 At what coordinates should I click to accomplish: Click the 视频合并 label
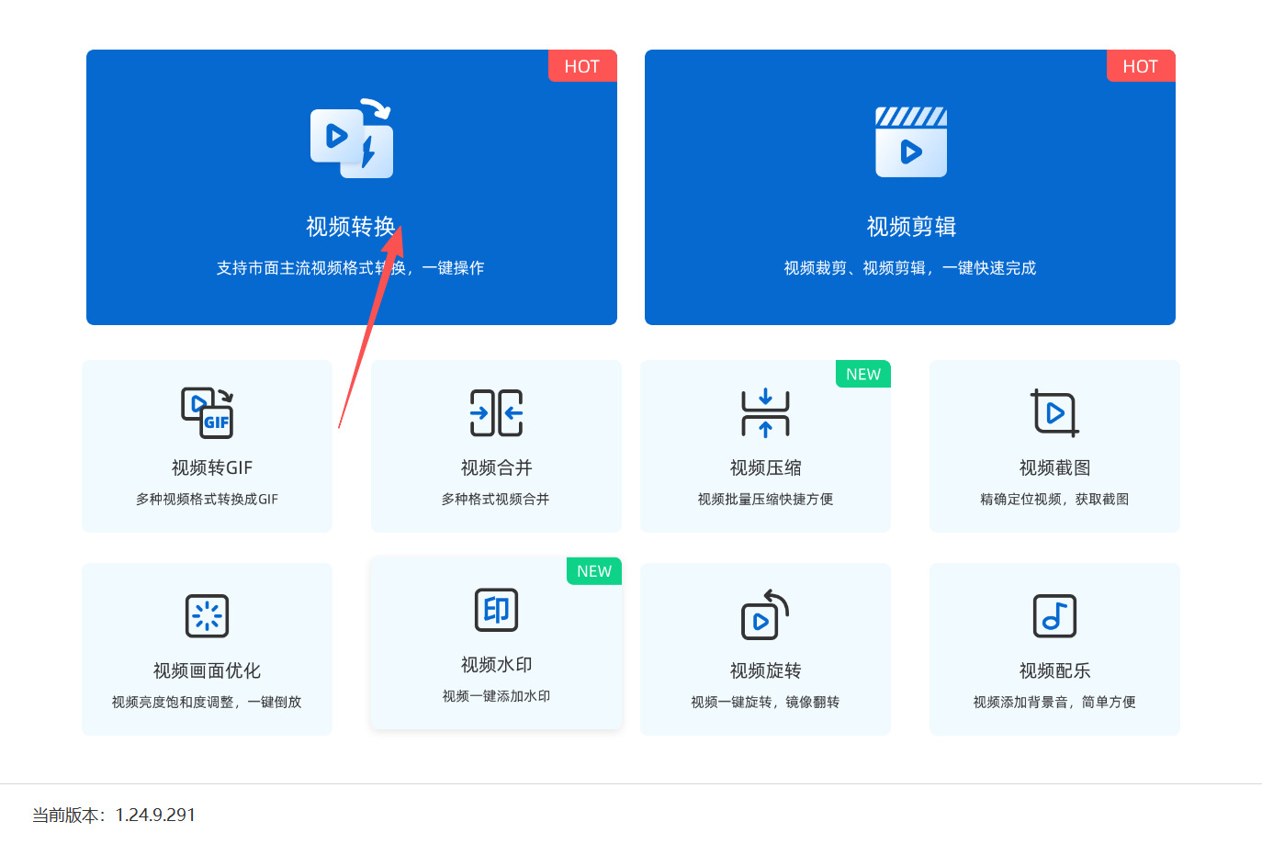[x=497, y=468]
